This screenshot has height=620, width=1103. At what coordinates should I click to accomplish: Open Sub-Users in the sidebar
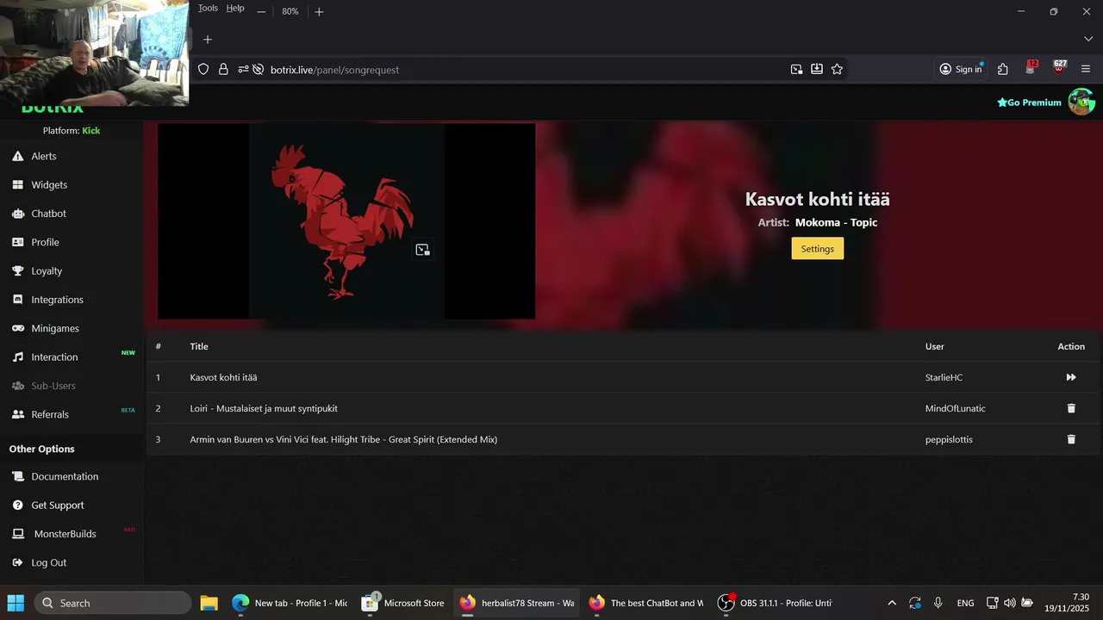(x=53, y=386)
